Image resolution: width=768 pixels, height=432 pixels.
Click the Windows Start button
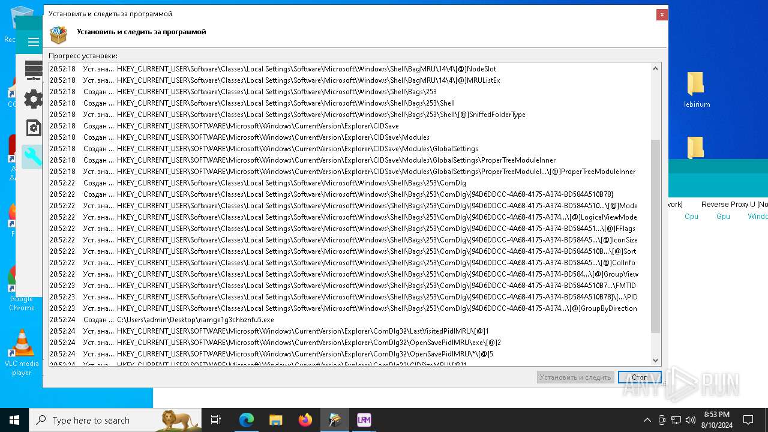click(14, 420)
